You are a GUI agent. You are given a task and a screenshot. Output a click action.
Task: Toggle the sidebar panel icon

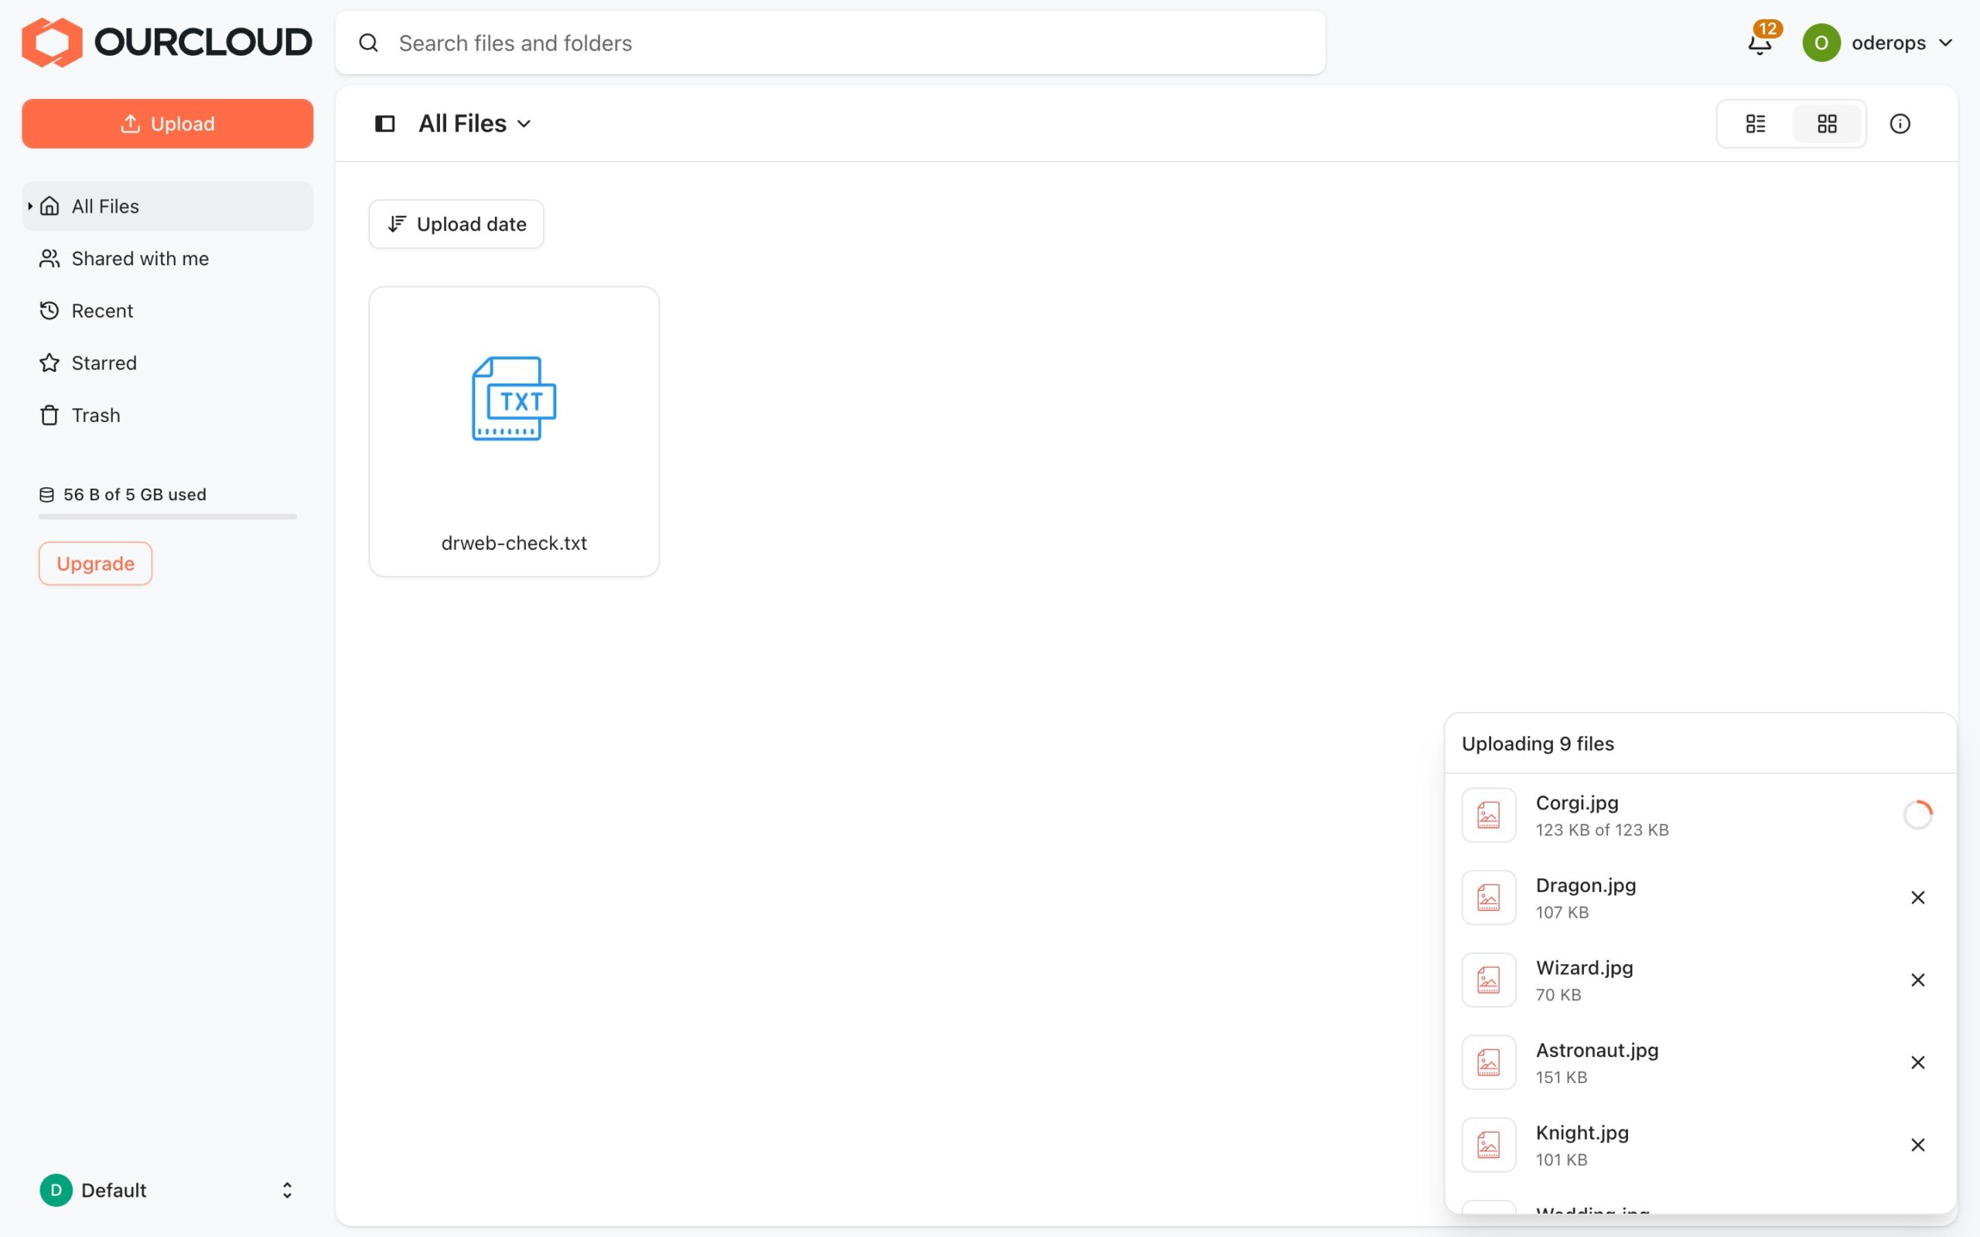(384, 124)
